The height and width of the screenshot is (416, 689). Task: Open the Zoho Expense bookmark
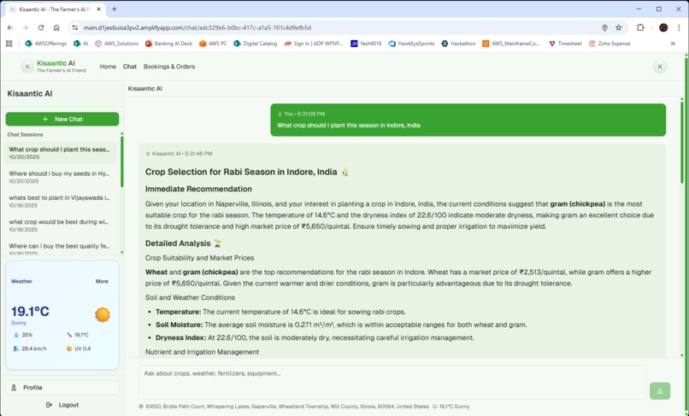[x=609, y=44]
